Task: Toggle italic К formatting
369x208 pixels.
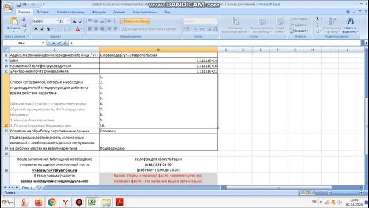Action: (x=42, y=29)
